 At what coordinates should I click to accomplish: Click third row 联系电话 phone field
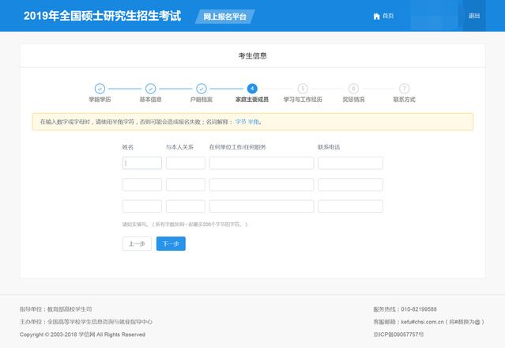[350, 206]
